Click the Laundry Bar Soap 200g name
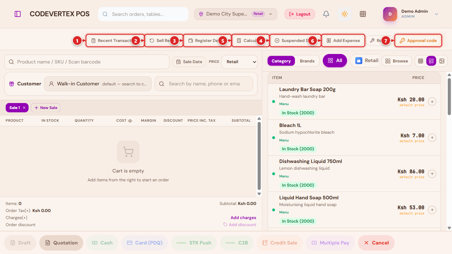The height and width of the screenshot is (254, 452). [307, 89]
